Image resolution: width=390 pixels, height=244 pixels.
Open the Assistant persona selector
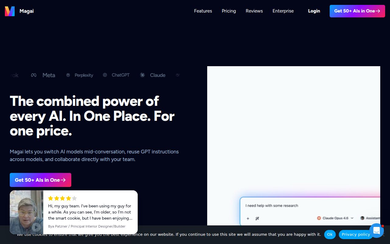(x=370, y=218)
